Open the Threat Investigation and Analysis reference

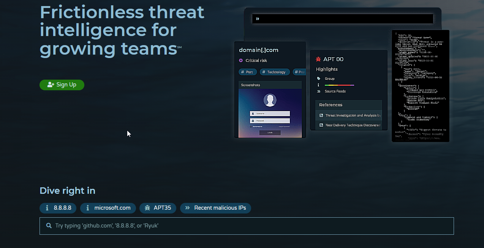coord(353,115)
